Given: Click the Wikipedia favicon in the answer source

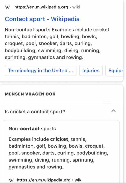Looking at the screenshot, I should click(11, 180).
